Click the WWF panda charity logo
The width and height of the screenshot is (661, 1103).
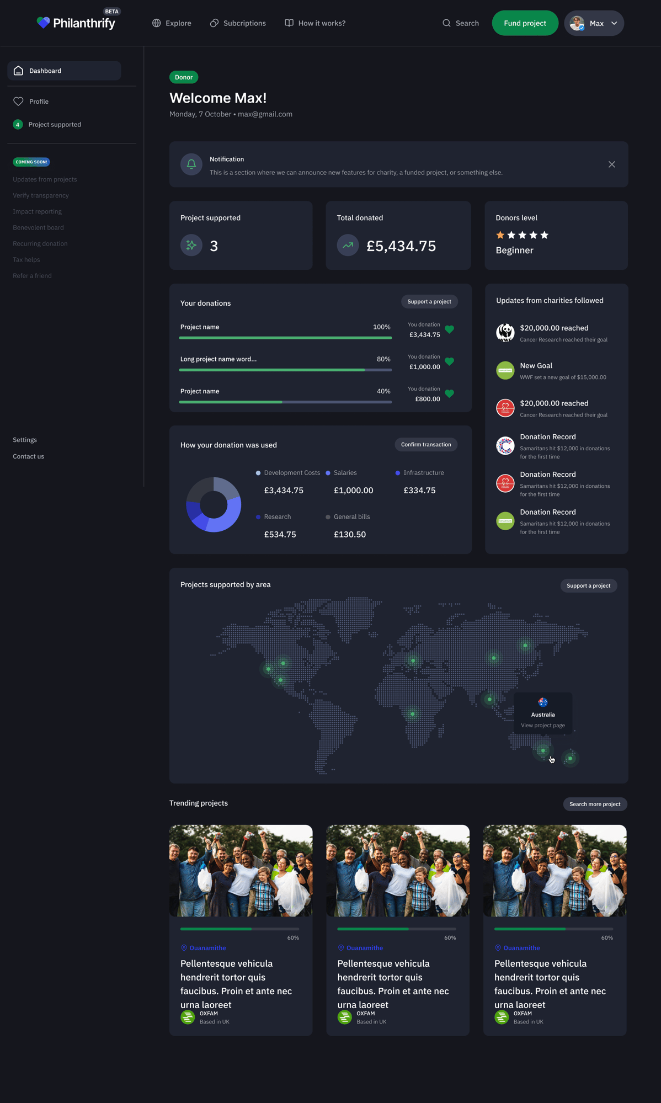click(505, 333)
